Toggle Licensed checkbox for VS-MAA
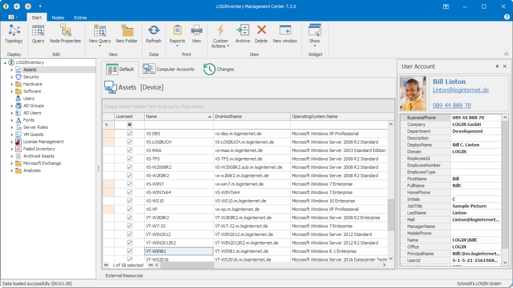Screen dimensions: 513x288 click(130, 150)
